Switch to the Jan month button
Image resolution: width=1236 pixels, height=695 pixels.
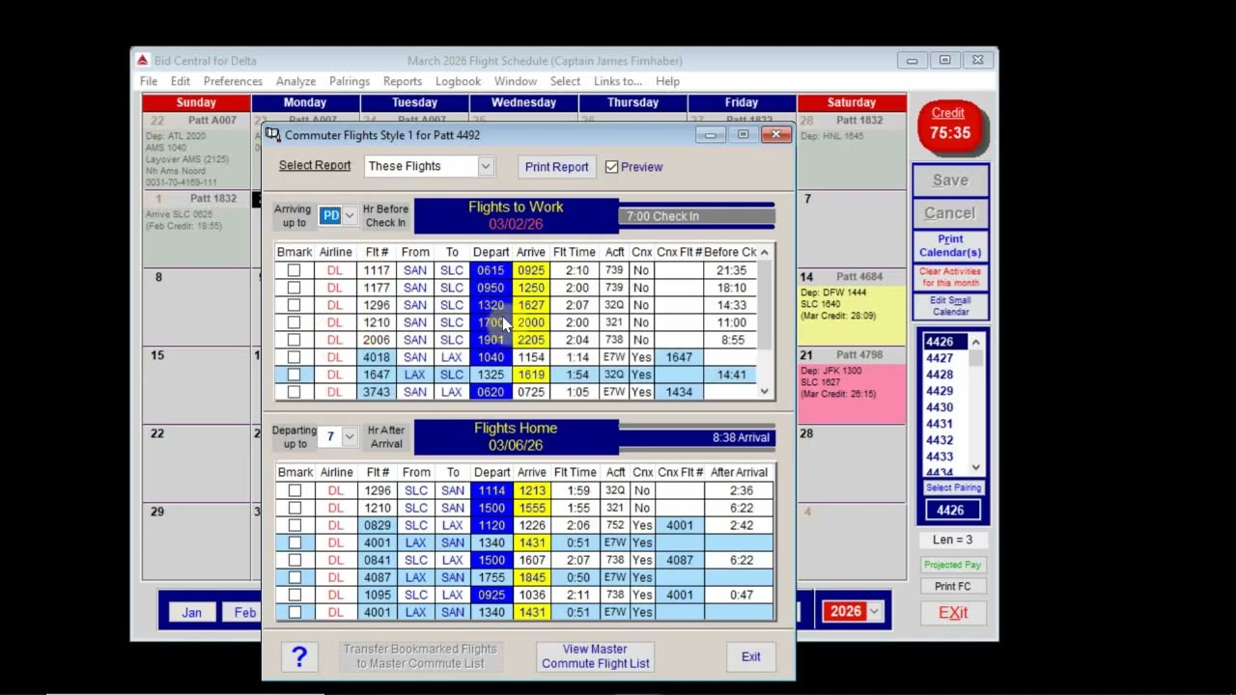click(191, 612)
